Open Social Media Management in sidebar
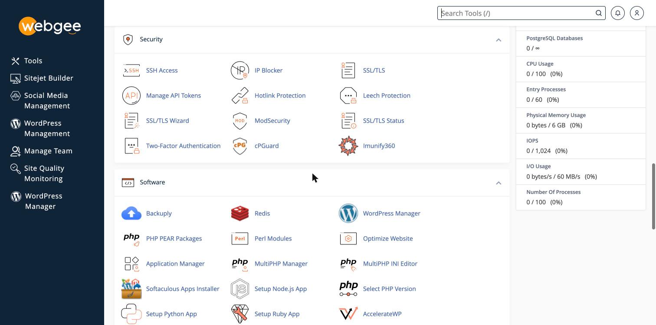Viewport: 656px width, 325px height. [x=39, y=101]
